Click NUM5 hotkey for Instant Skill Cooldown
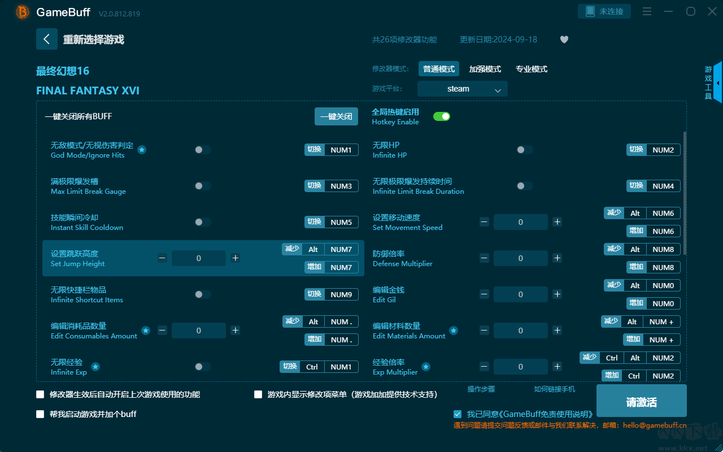723x452 pixels. 341,222
